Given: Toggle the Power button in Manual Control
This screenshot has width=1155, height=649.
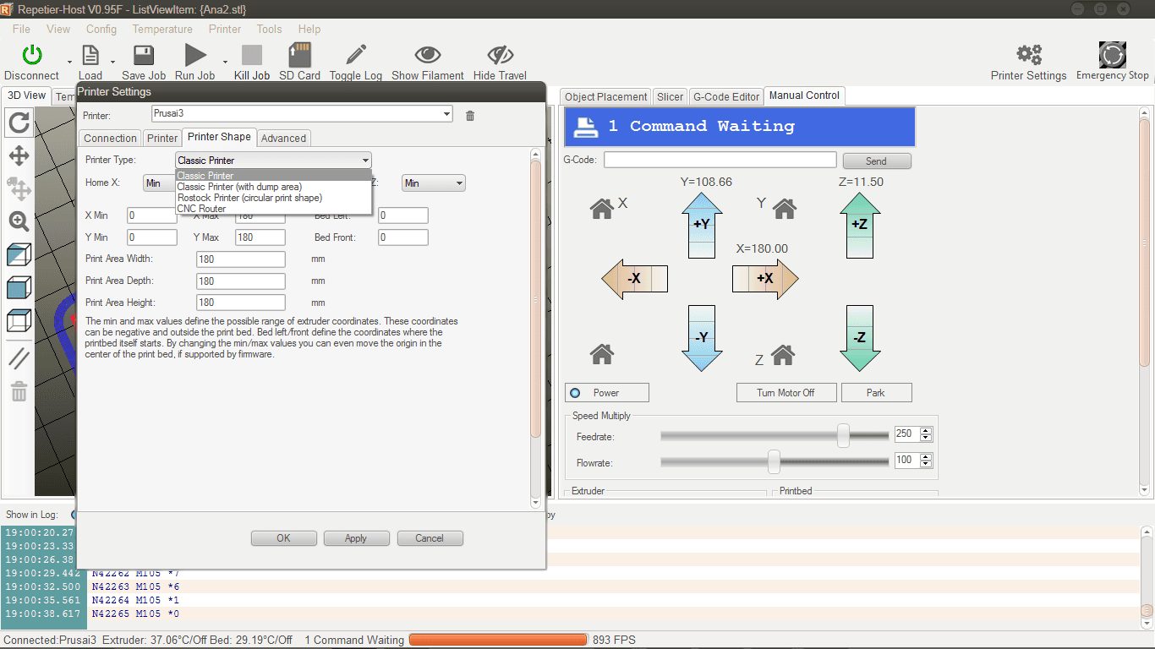Looking at the screenshot, I should pos(606,392).
